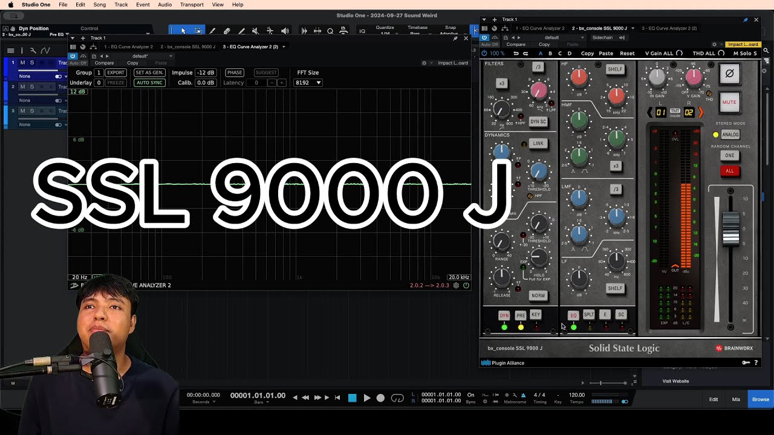Open the Track 1 dropdown triangle in bx_console window

point(485,19)
